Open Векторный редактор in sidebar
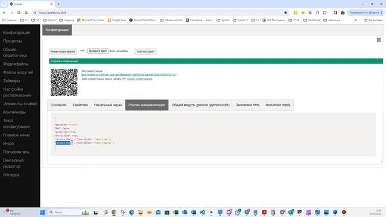The width and height of the screenshot is (386, 217). click(x=13, y=163)
